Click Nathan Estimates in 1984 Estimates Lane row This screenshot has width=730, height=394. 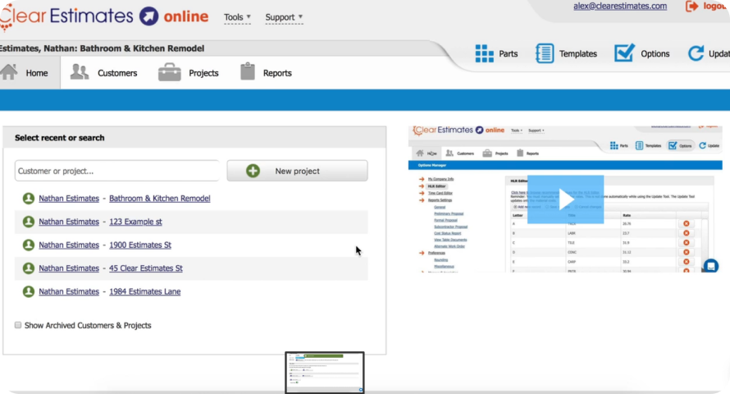69,291
